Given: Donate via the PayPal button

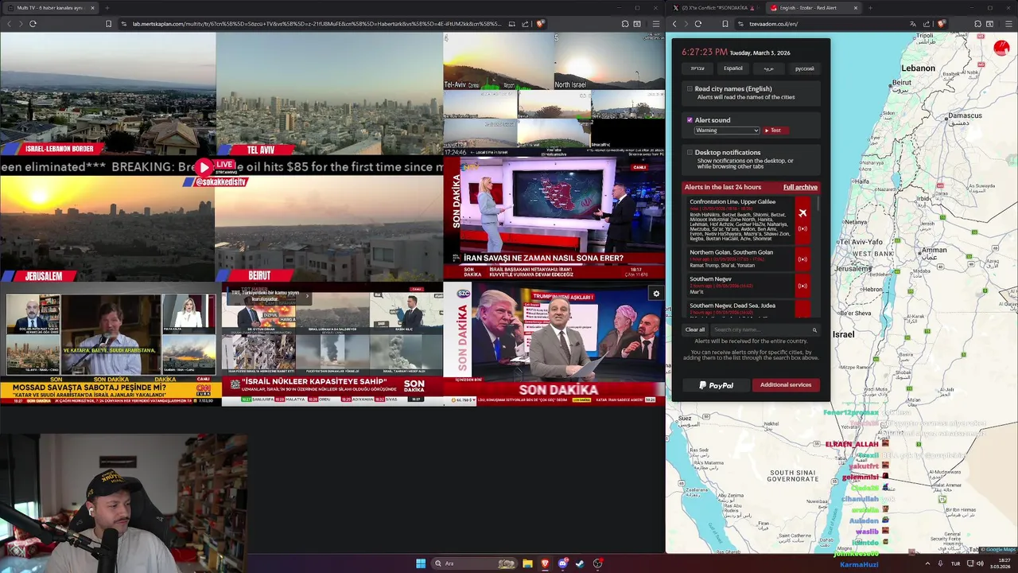Looking at the screenshot, I should click(717, 385).
